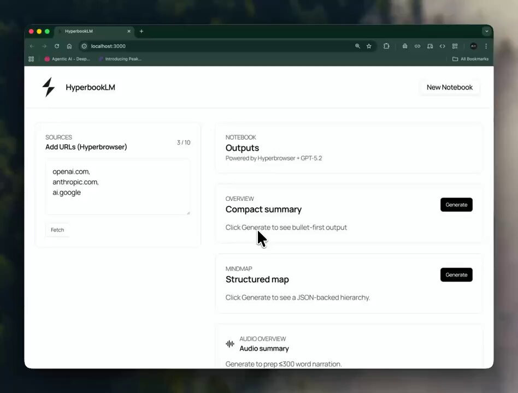Viewport: 518px width, 393px height.
Task: Click the Outputs heading
Action: pyautogui.click(x=242, y=148)
